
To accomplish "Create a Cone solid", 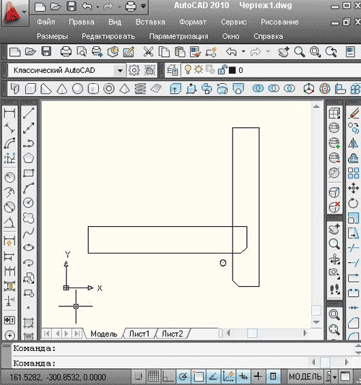I will click(x=62, y=89).
